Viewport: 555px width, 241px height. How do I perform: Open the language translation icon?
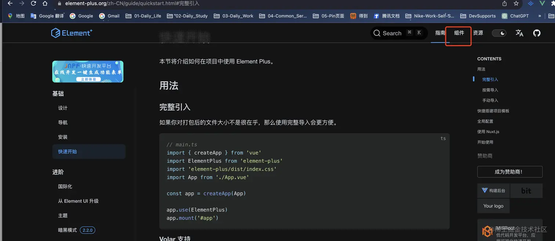519,33
